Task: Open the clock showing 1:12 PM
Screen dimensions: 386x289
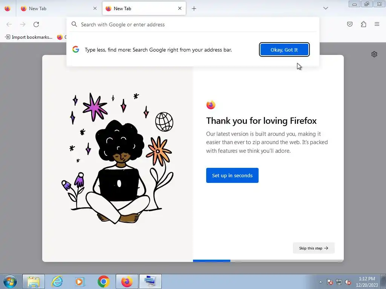Action: pyautogui.click(x=367, y=282)
